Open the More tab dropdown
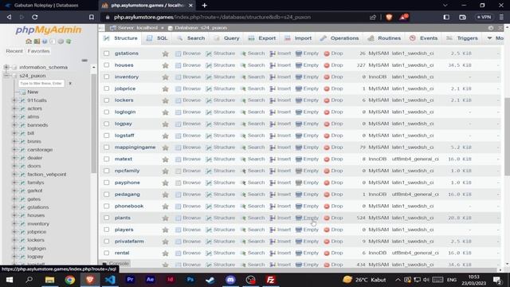Image resolution: width=510 pixels, height=287 pixels. pos(495,38)
